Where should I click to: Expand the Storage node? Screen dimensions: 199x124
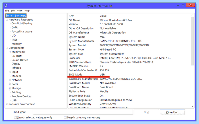[x=10, y=88]
